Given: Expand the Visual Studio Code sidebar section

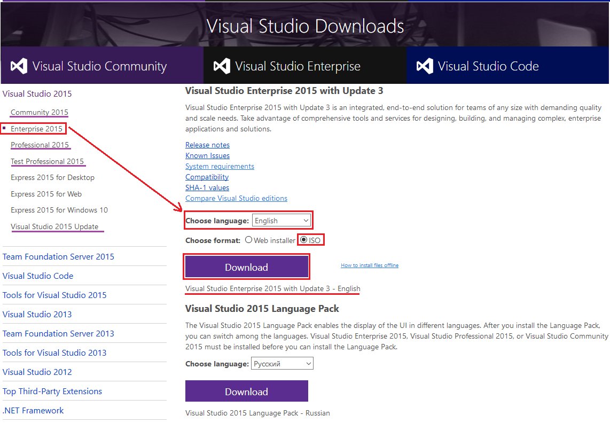Looking at the screenshot, I should [38, 276].
